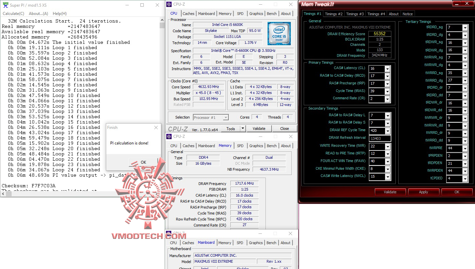The height and width of the screenshot is (269, 475).
Task: Click the CPU-Z icon on the Mainboard window
Action: click(x=169, y=233)
